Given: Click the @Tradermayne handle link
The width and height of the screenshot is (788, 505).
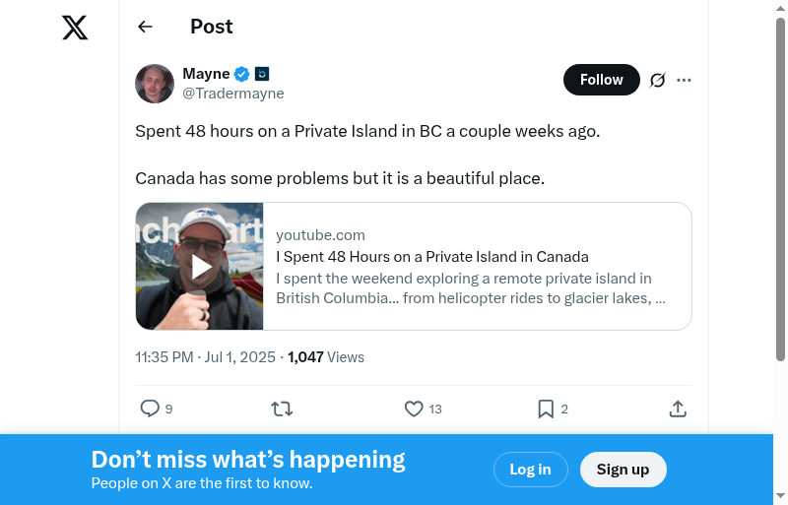Looking at the screenshot, I should 233,94.
